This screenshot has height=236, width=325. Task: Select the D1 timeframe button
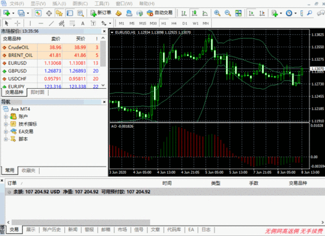click(x=185, y=23)
